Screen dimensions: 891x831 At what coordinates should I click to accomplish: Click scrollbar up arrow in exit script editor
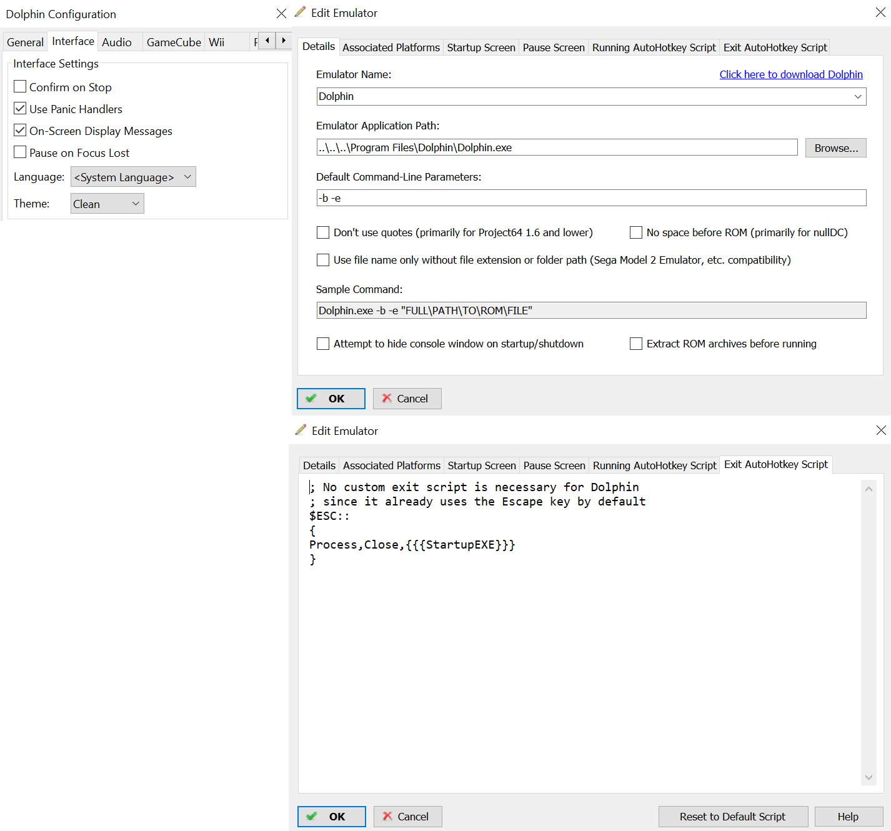tap(869, 489)
